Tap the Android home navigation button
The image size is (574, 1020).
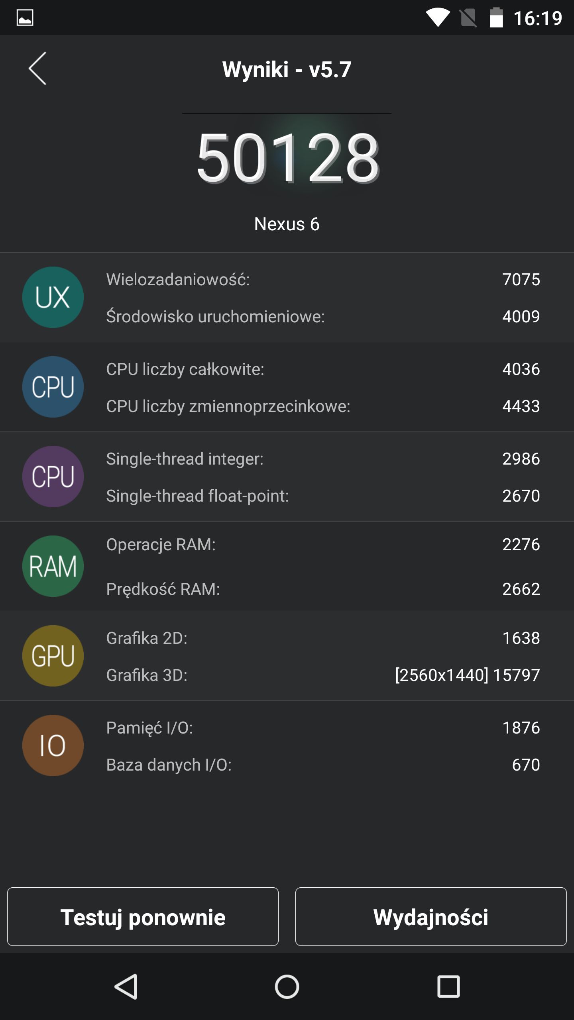[x=287, y=987]
